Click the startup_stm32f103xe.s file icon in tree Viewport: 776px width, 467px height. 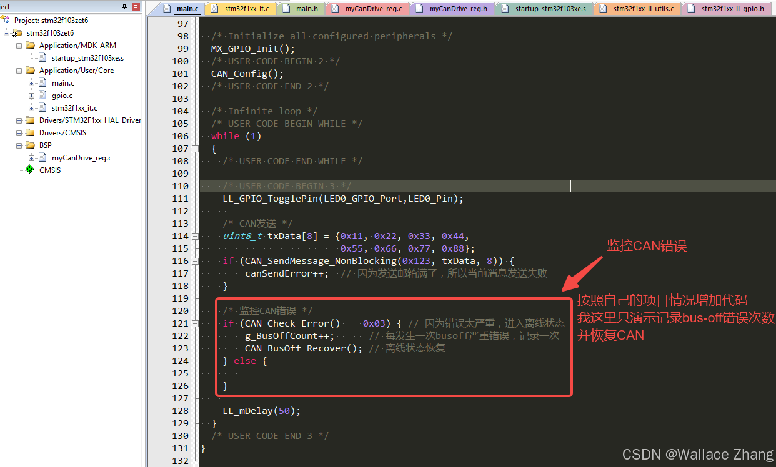click(x=42, y=58)
